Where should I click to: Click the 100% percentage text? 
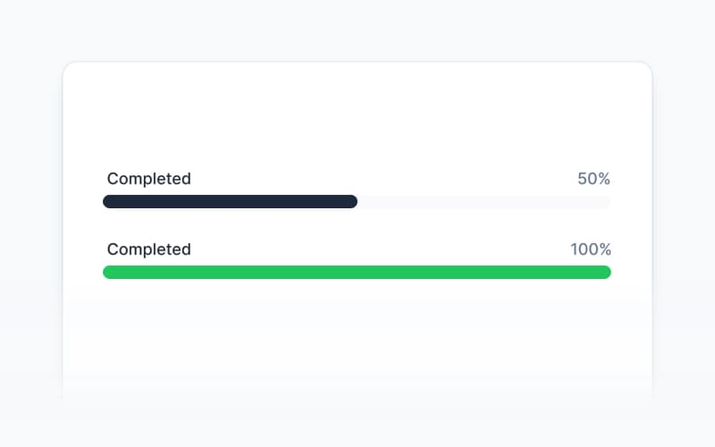(x=590, y=249)
